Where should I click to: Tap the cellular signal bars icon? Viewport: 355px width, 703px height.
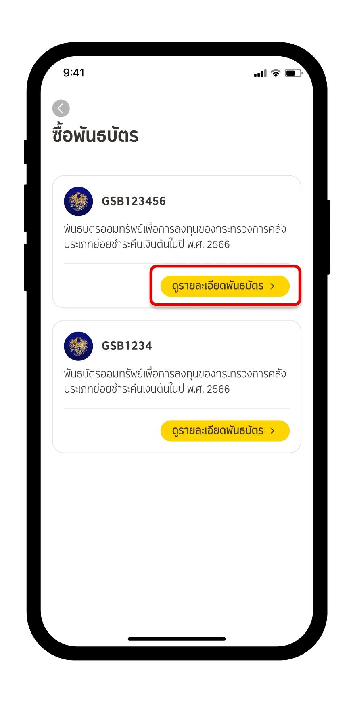[260, 74]
